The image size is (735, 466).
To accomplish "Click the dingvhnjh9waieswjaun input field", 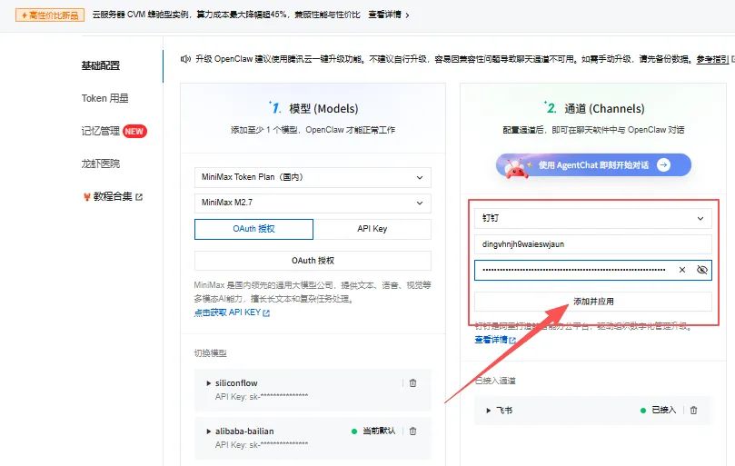I will [593, 244].
